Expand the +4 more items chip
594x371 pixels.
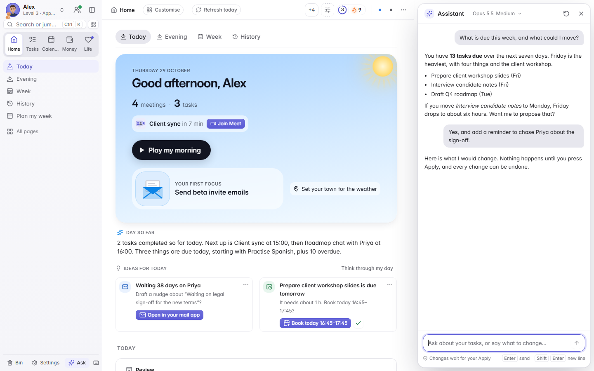coord(311,10)
